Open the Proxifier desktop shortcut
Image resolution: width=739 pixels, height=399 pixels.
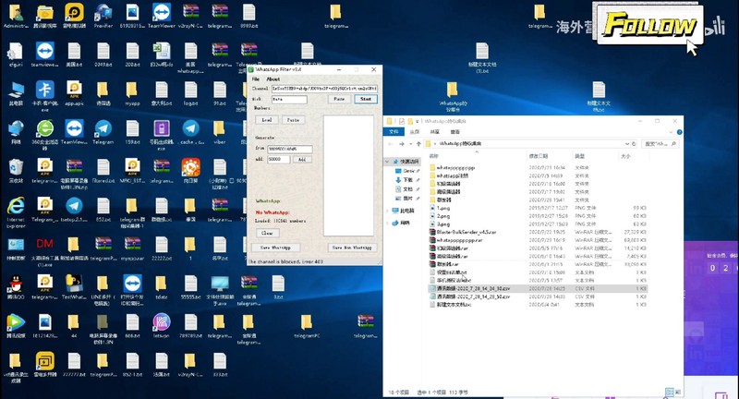tap(103, 16)
